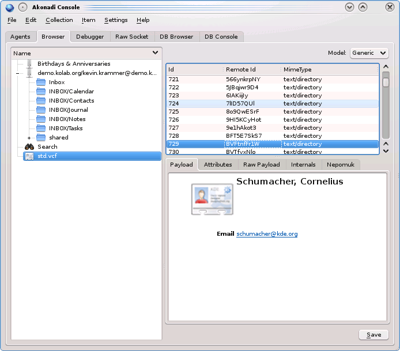The height and width of the screenshot is (351, 400).
Task: Click the item list scrollbar down arrow
Action: (x=386, y=151)
